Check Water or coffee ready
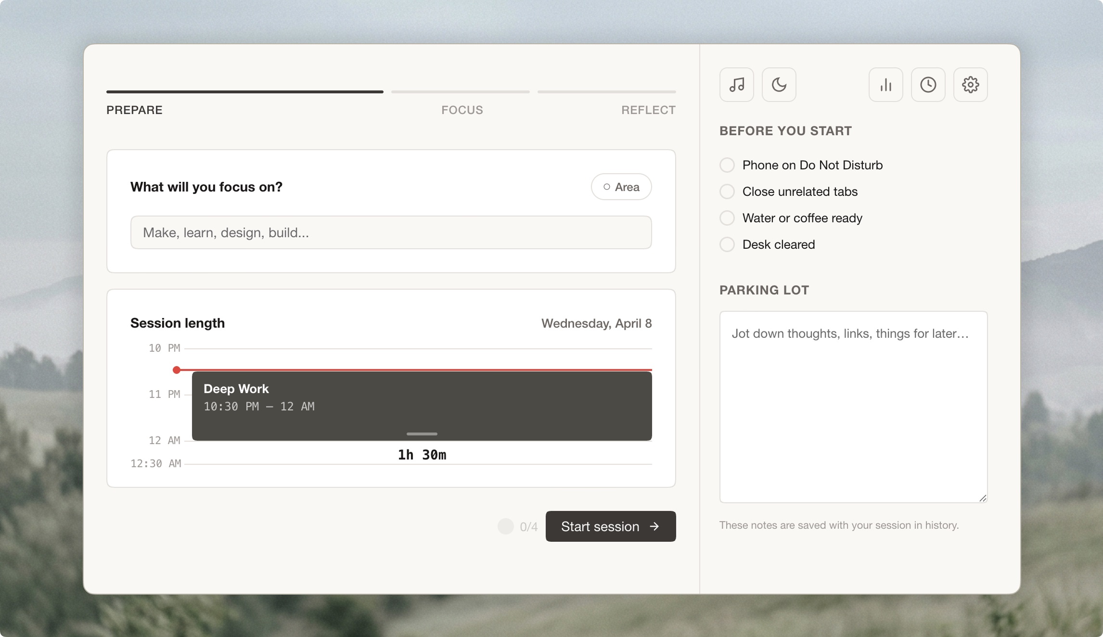 tap(727, 217)
